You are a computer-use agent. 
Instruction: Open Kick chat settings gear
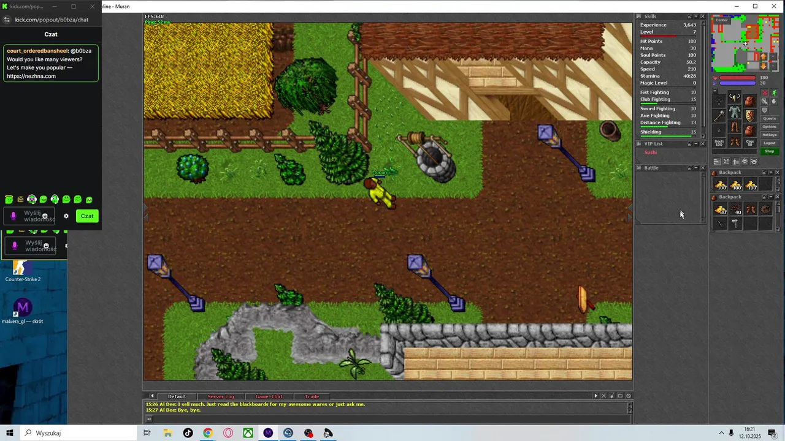[66, 216]
